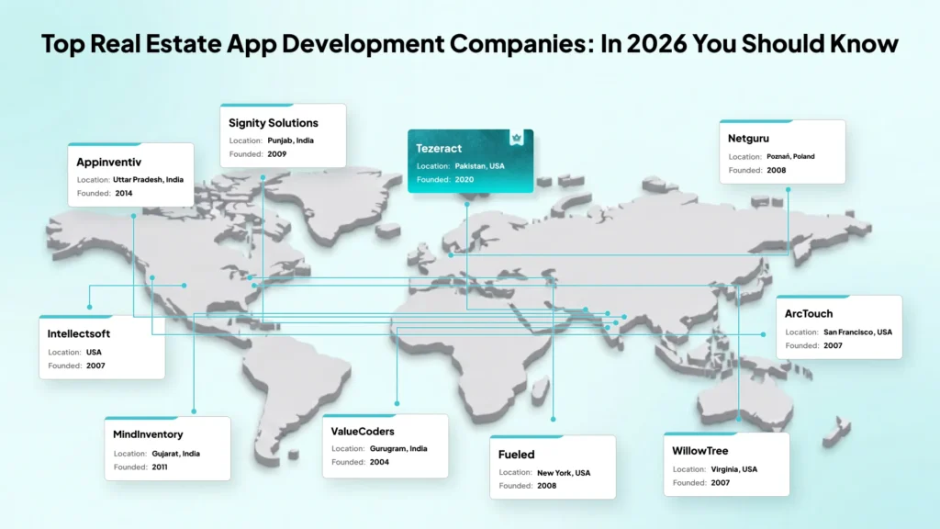Select the MindInventory company name
Image resolution: width=940 pixels, height=529 pixels.
tap(148, 434)
